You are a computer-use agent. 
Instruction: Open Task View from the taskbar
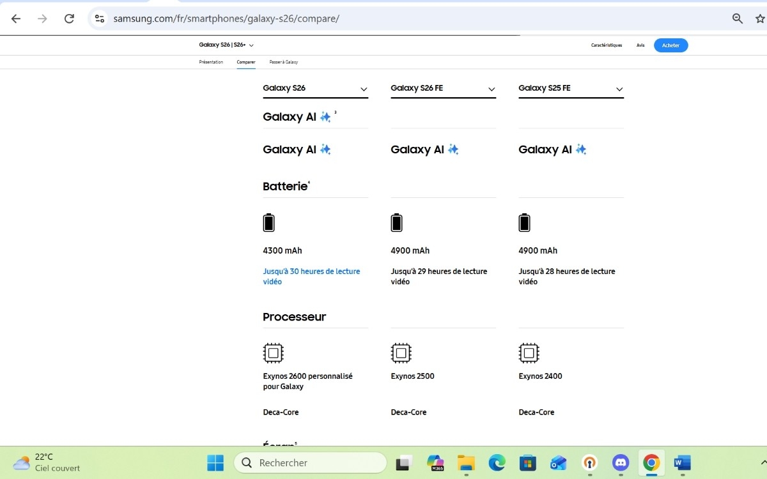(x=404, y=462)
